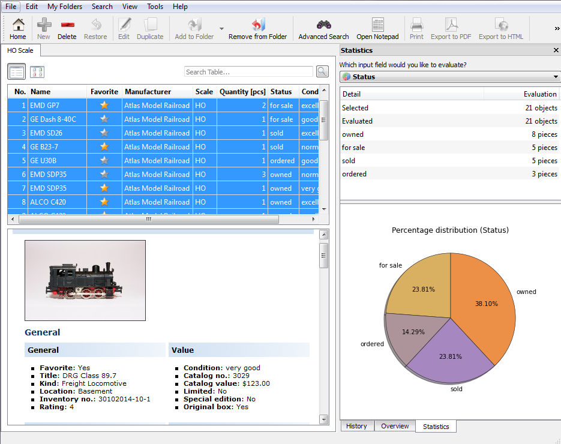Open the Status input field dropdown

tap(450, 77)
